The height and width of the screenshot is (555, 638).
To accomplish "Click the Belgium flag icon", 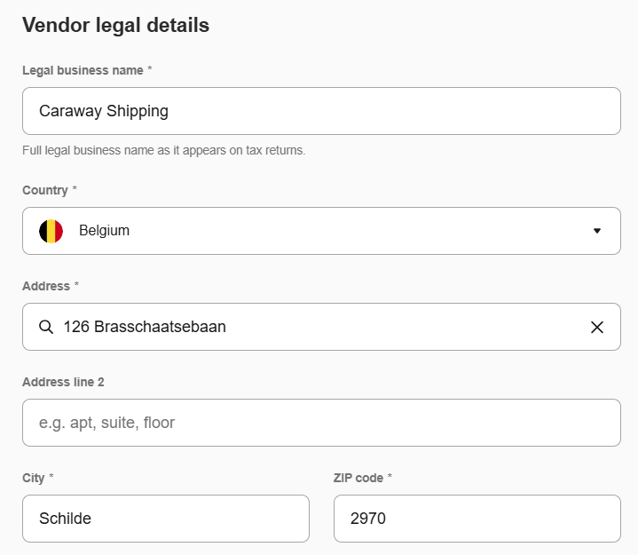I will point(51,231).
